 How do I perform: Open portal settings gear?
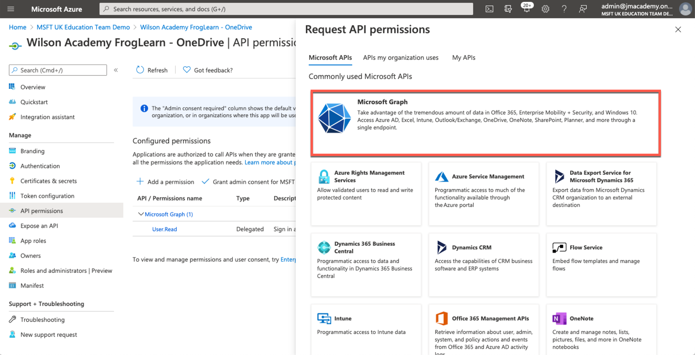pos(545,9)
